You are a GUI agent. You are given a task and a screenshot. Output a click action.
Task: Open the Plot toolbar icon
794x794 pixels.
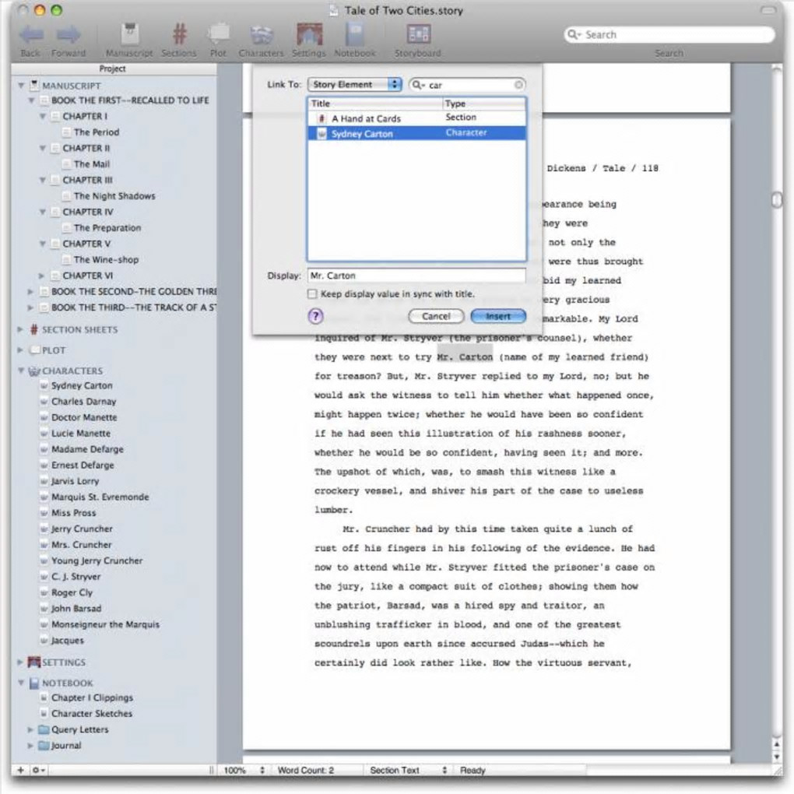(x=218, y=34)
